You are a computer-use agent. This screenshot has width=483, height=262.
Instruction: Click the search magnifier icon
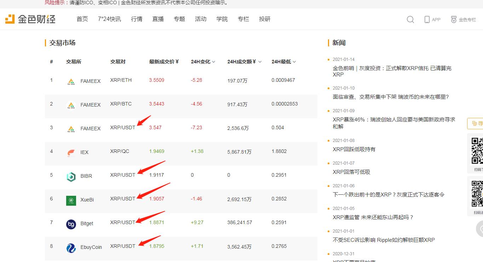pyautogui.click(x=410, y=20)
